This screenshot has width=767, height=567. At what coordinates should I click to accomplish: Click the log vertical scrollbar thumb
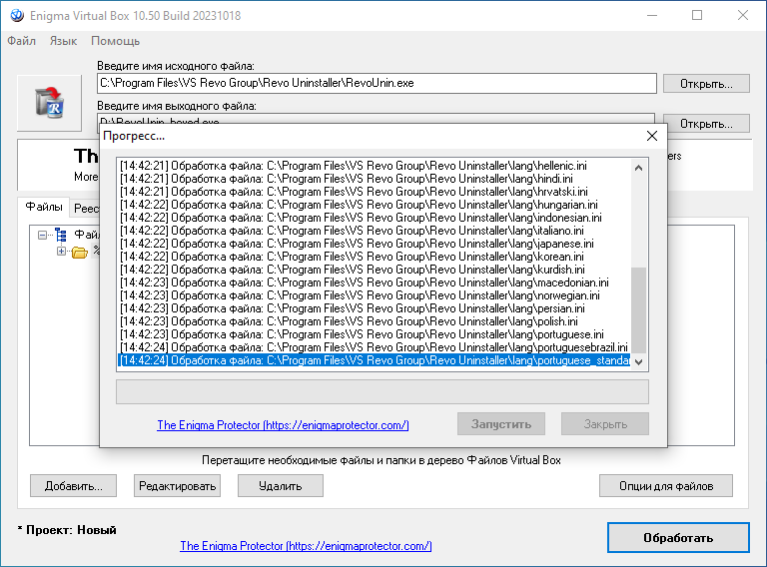(638, 309)
